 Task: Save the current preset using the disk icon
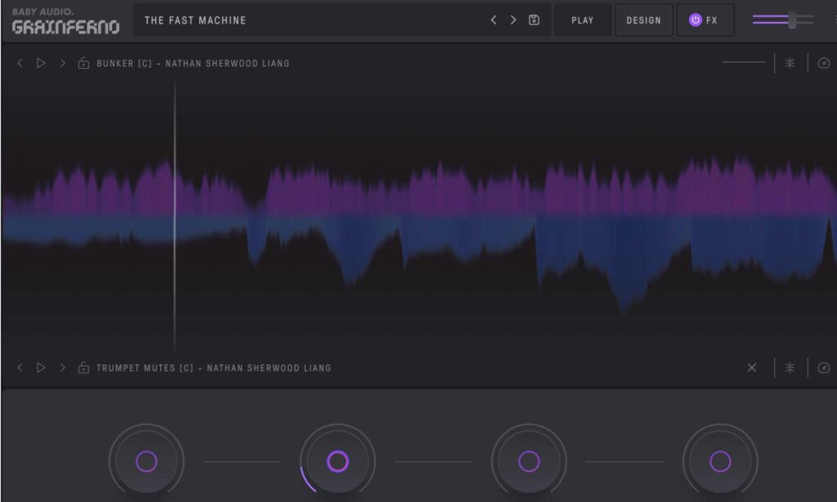tap(534, 20)
